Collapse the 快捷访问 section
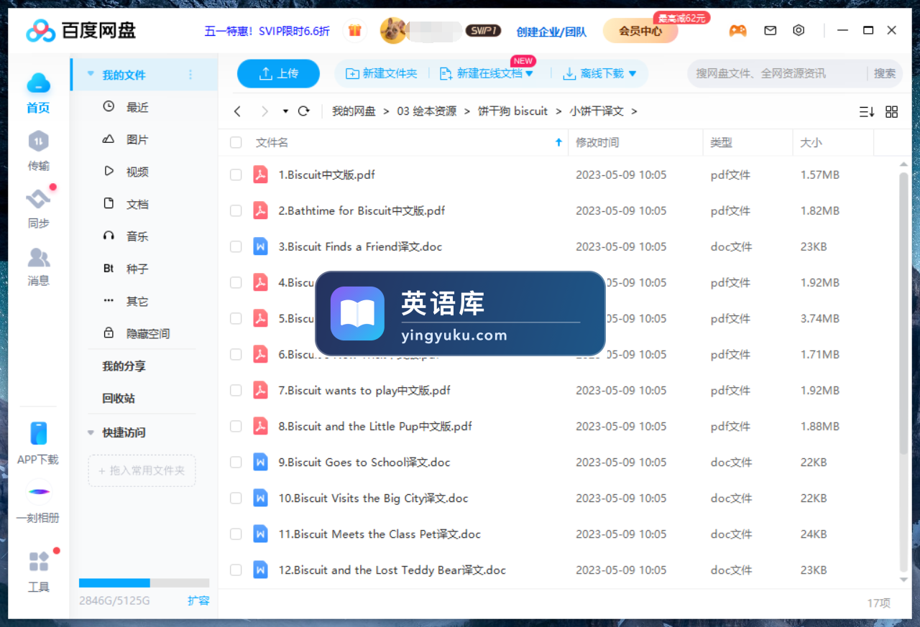 (91, 432)
